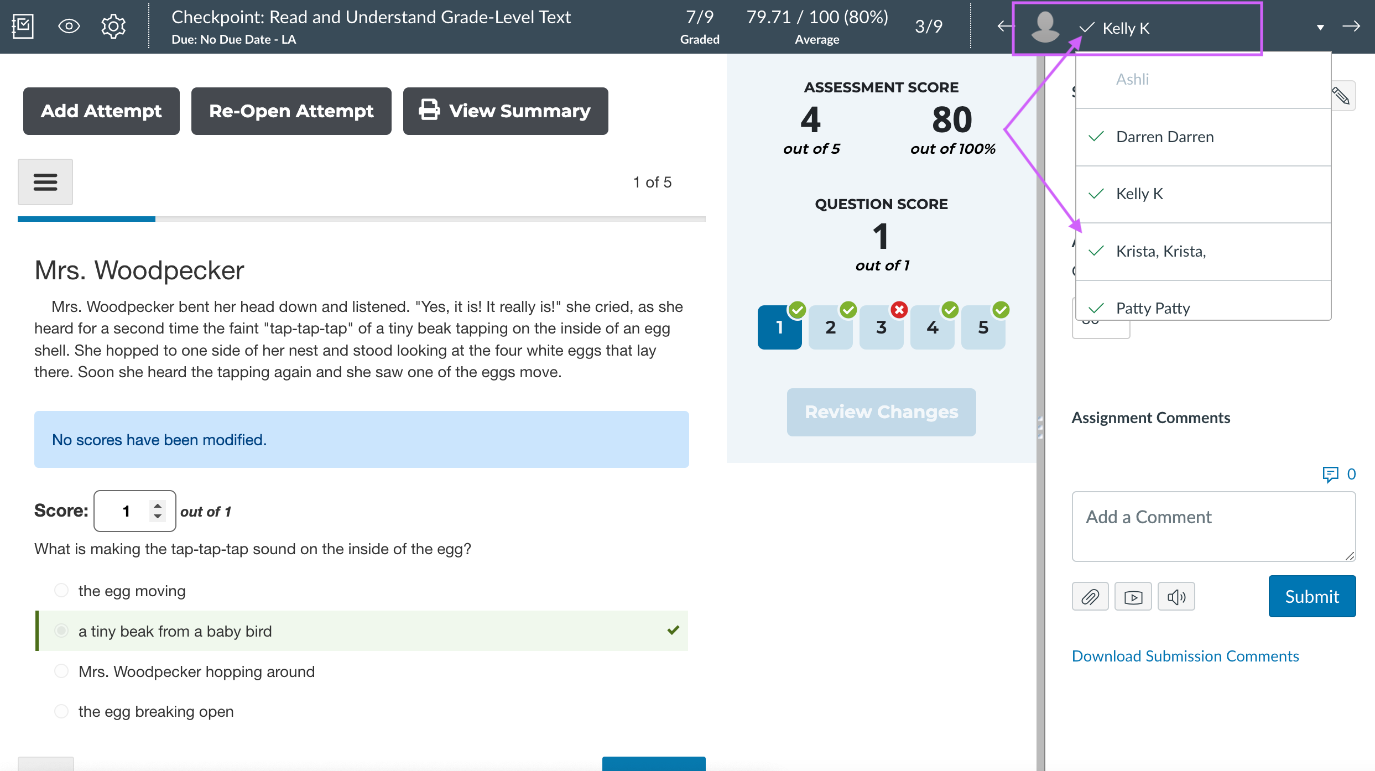Click the Re-Open Attempt button
Viewport: 1375px width, 771px height.
click(291, 111)
